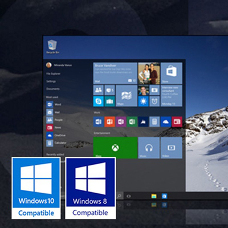Select Settings in Start menu
The width and height of the screenshot is (228, 228).
[x=51, y=82]
